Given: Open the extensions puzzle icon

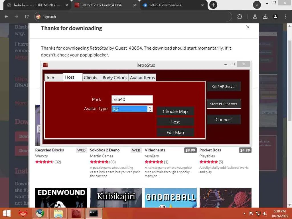Looking at the screenshot, I should pyautogui.click(x=240, y=17).
